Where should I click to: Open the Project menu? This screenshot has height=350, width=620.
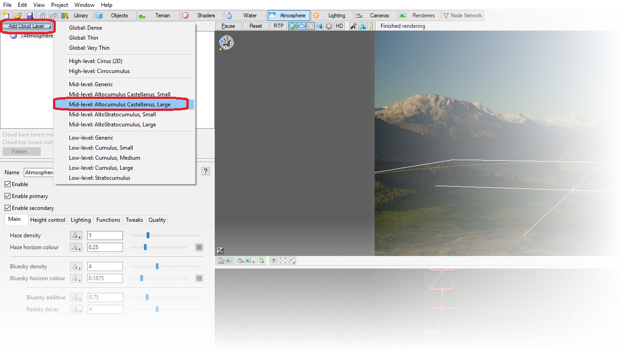coord(59,5)
